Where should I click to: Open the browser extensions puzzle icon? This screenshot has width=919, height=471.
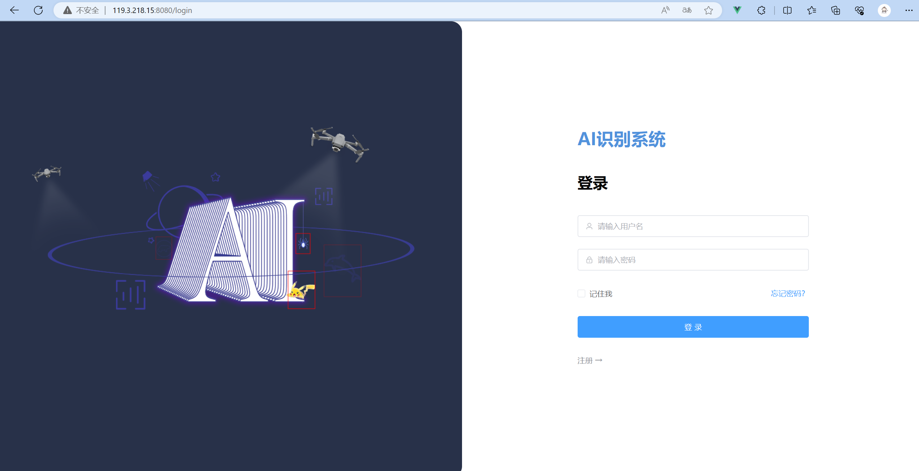(761, 10)
